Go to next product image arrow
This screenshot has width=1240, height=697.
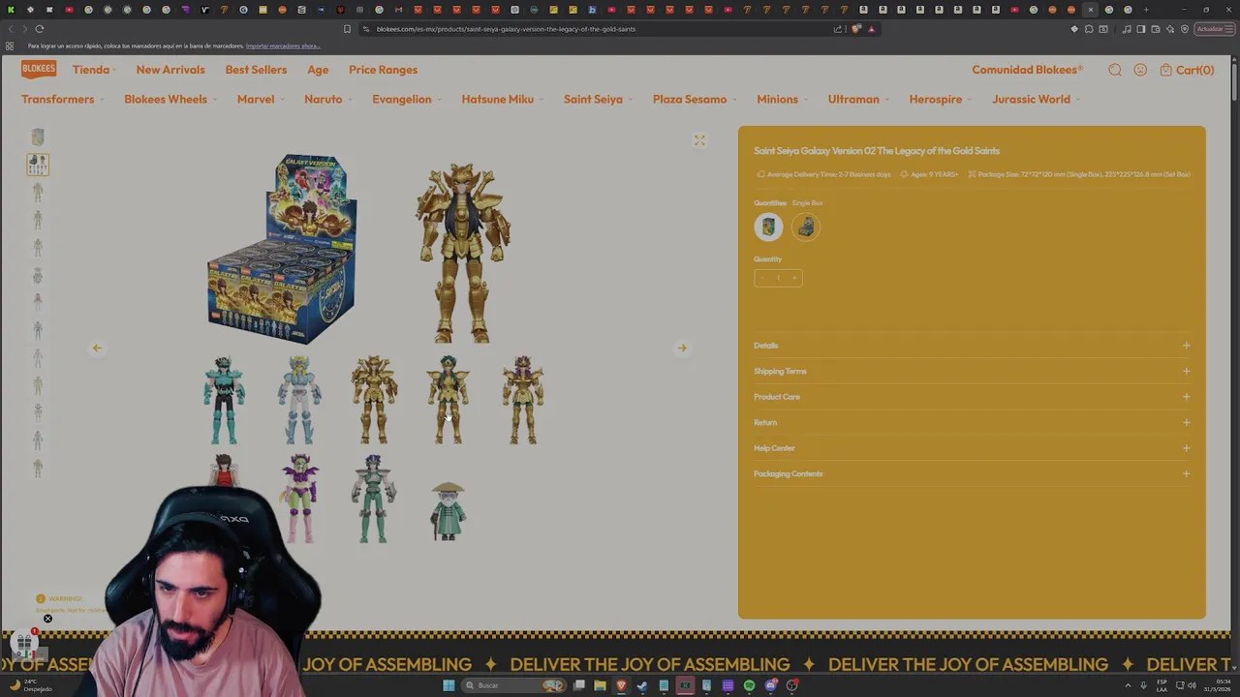tap(682, 348)
